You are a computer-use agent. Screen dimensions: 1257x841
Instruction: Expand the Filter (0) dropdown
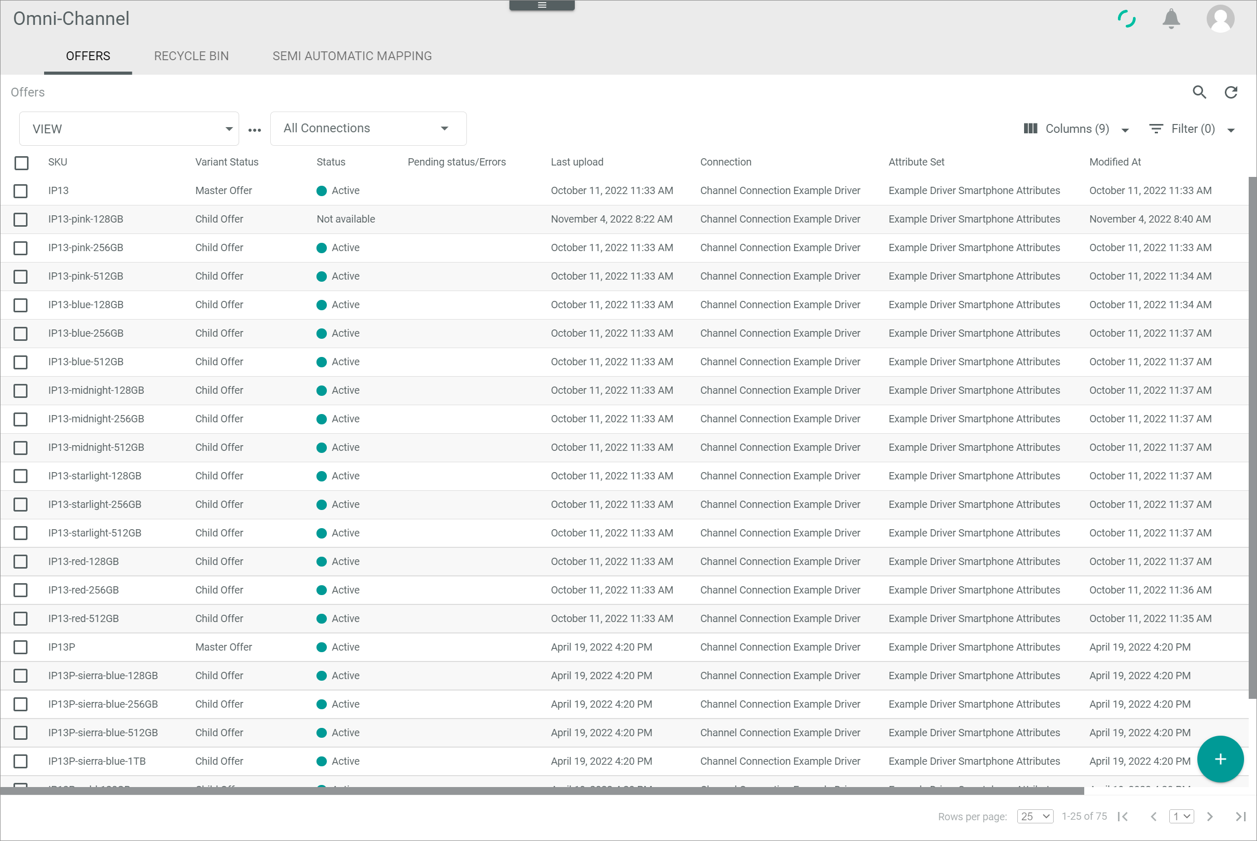[x=1192, y=129]
